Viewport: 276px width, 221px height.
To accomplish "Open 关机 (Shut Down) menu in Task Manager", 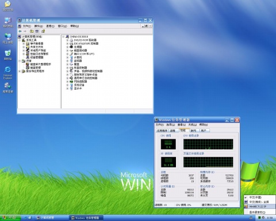I will pyautogui.click(x=192, y=125).
